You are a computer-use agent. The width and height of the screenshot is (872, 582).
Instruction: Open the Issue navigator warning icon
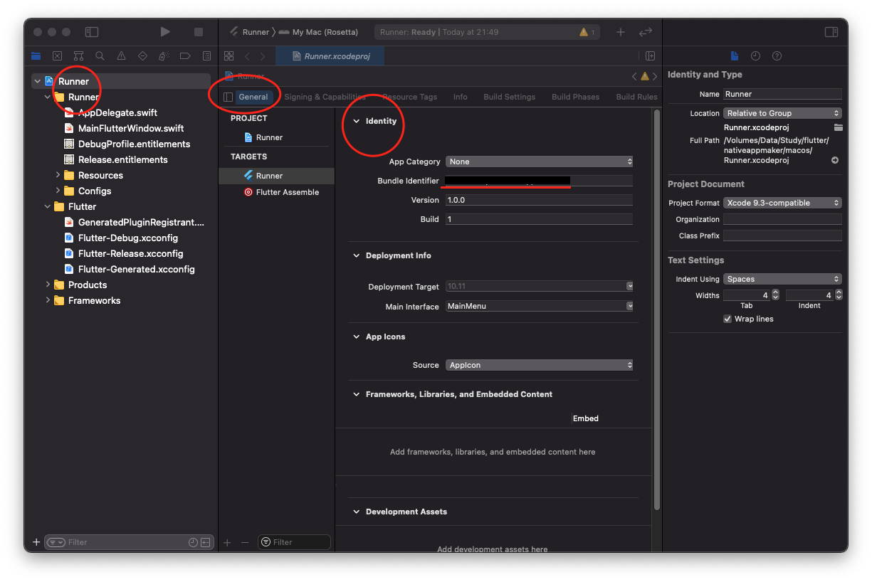121,56
